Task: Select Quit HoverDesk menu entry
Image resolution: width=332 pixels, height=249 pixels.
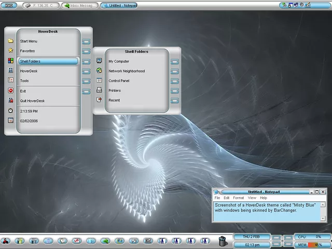Action: pyautogui.click(x=32, y=101)
